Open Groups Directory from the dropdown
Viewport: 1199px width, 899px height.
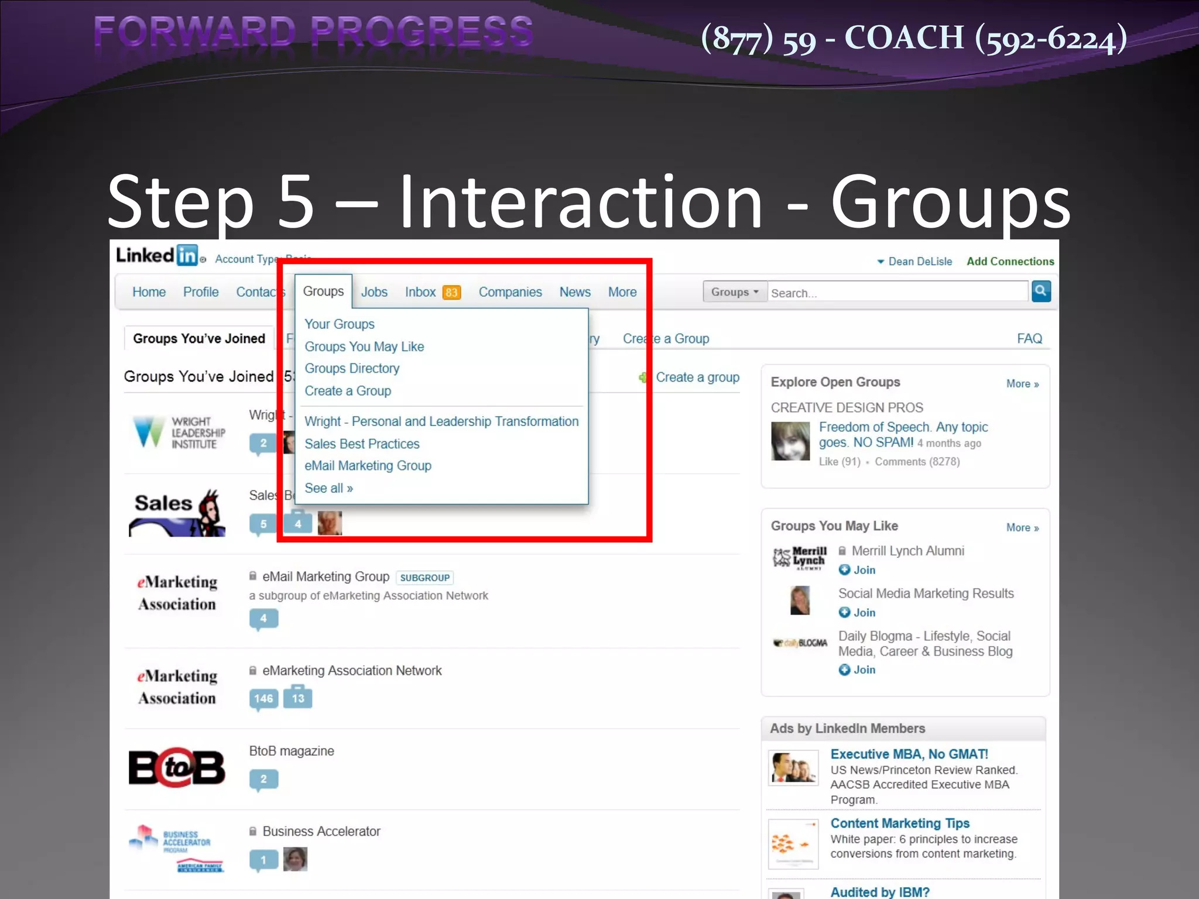352,369
